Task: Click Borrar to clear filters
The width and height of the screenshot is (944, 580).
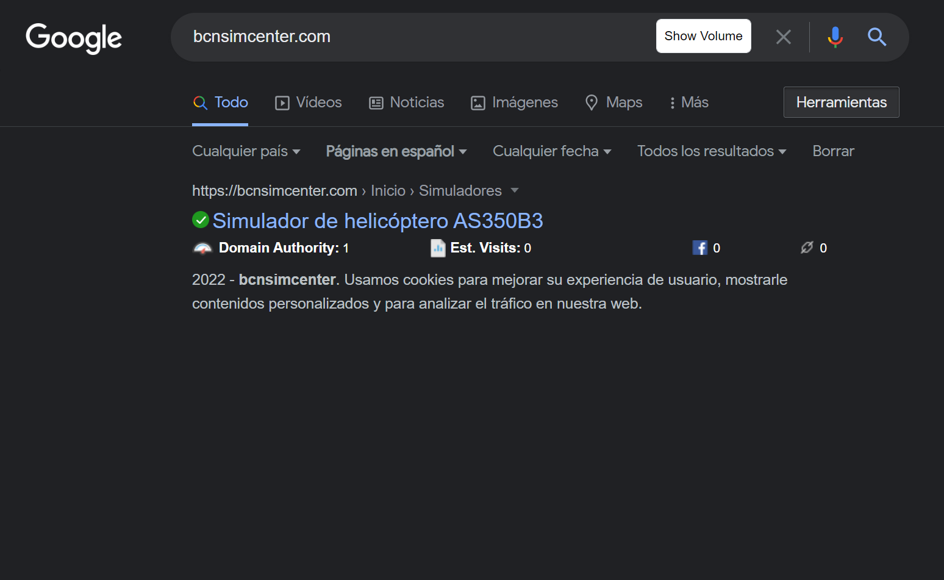Action: coord(833,151)
